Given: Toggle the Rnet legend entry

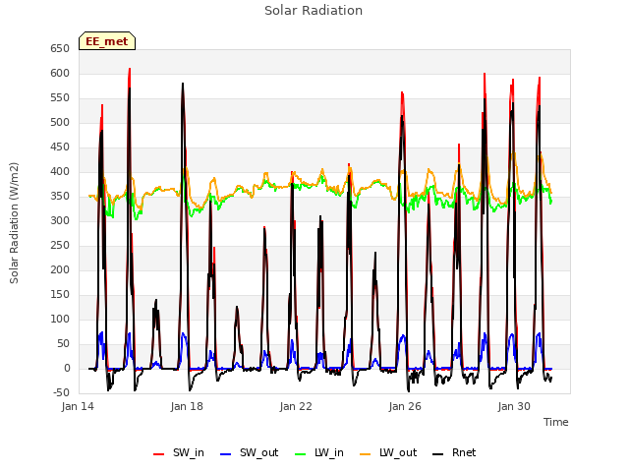Looking at the screenshot, I should coord(454,452).
